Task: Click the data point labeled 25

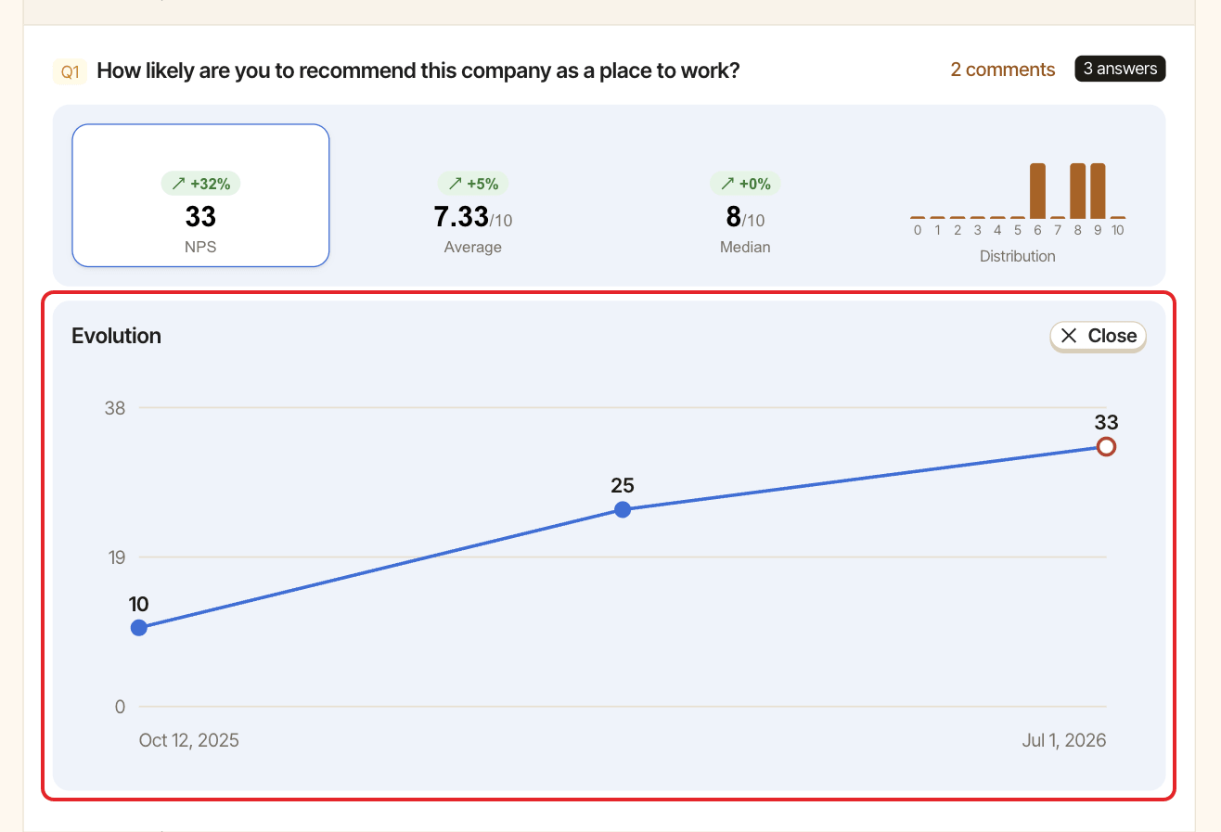Action: click(x=623, y=509)
